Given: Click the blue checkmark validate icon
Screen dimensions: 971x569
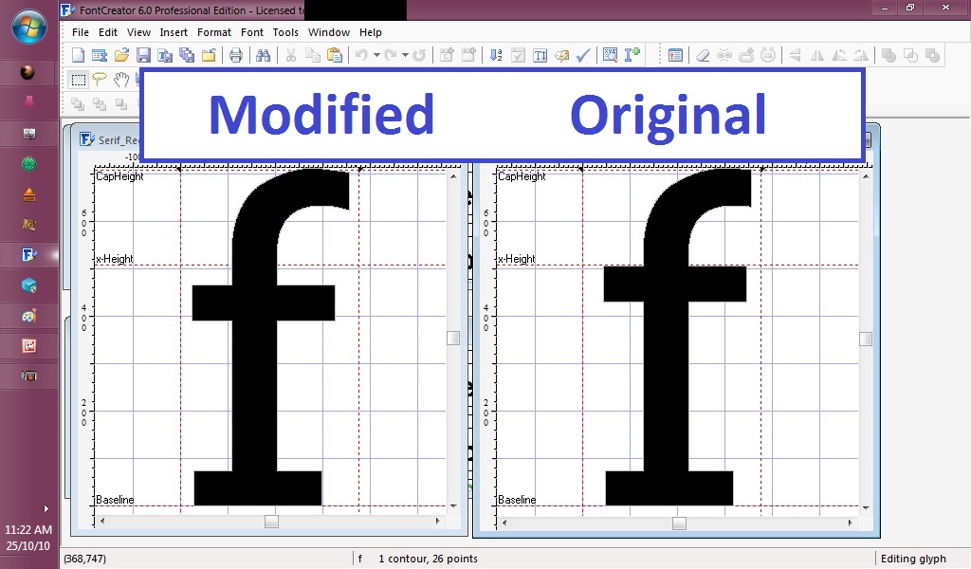Looking at the screenshot, I should pyautogui.click(x=583, y=56).
